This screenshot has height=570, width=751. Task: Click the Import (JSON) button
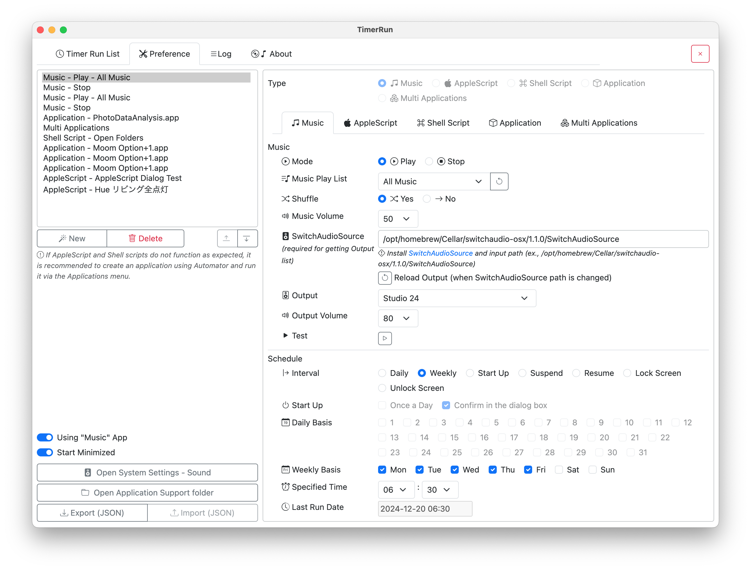click(202, 513)
